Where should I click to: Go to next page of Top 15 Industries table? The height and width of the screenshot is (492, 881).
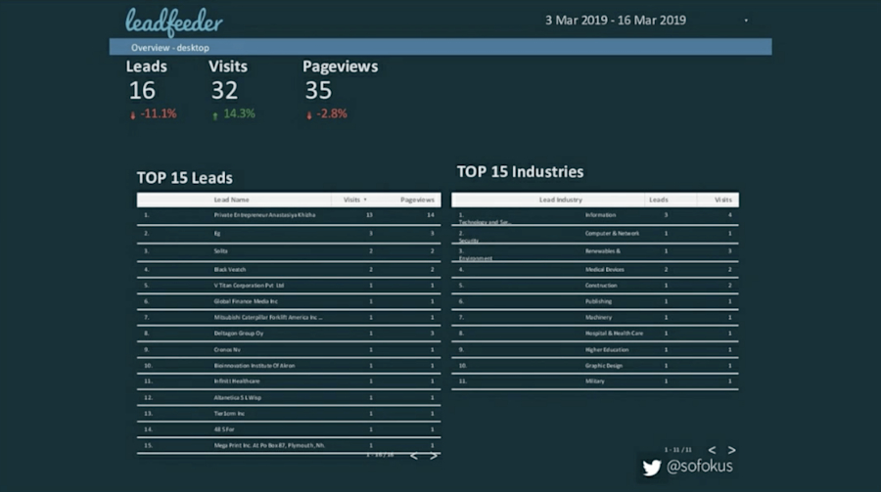coord(731,450)
